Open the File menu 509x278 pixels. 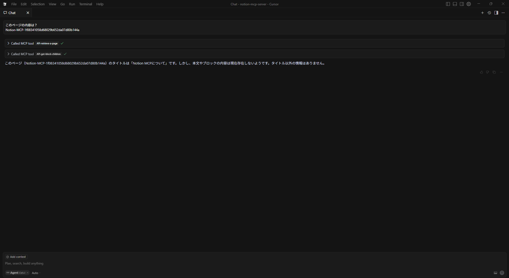(14, 4)
